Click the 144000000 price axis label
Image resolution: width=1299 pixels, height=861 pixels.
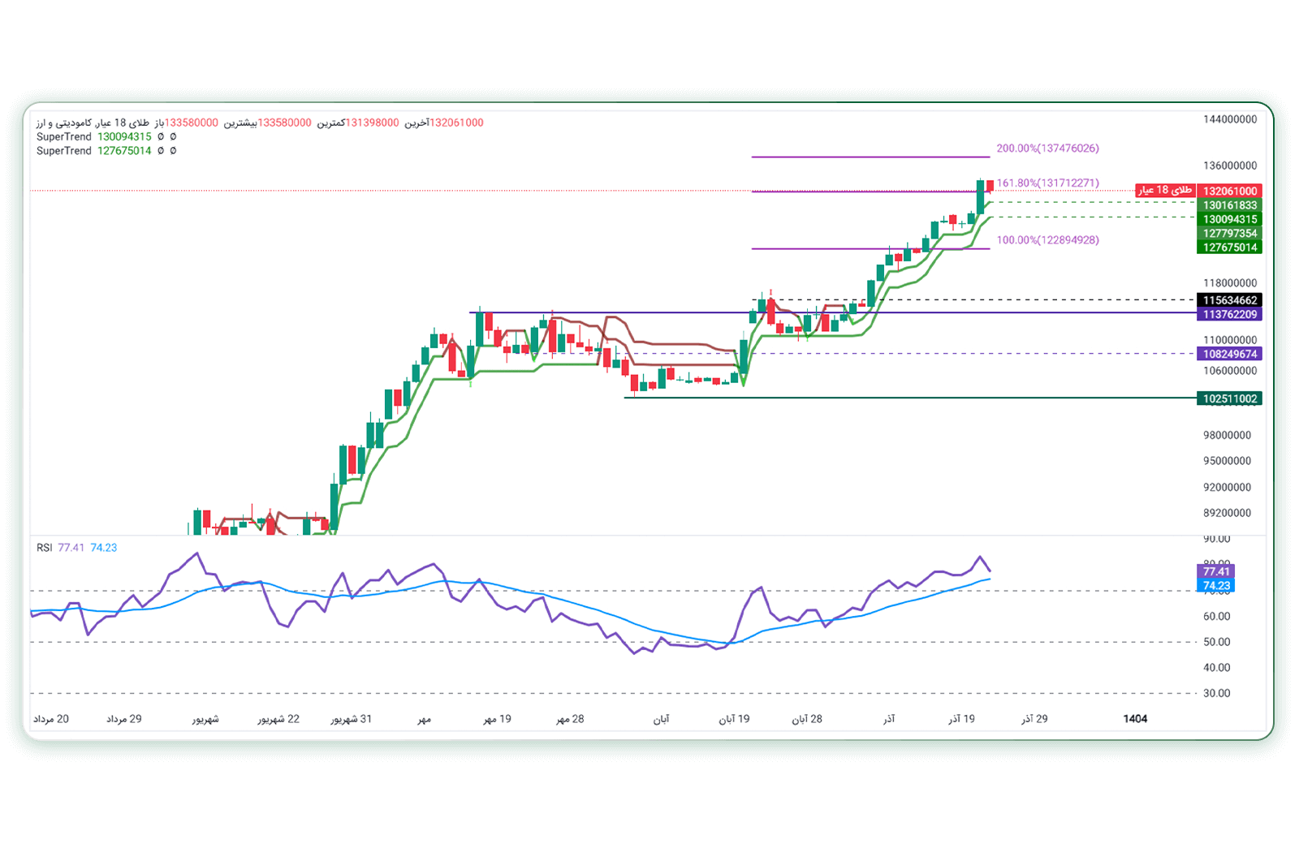pos(1229,119)
